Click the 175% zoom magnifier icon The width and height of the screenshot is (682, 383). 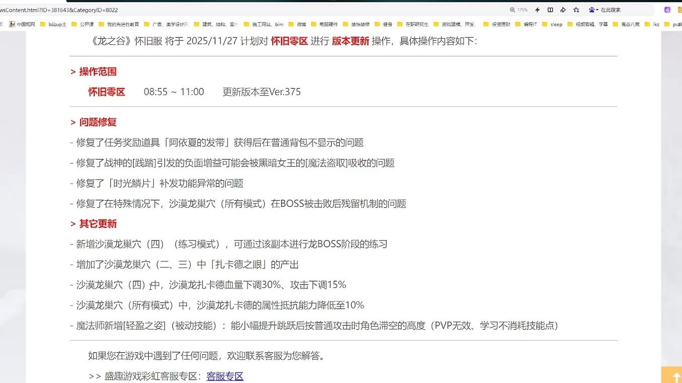513,10
